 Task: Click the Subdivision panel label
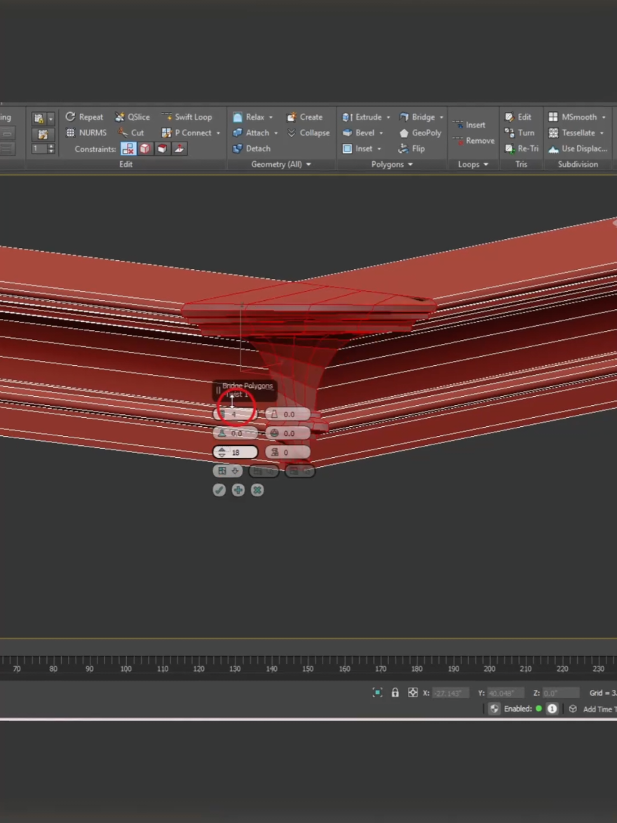click(578, 164)
